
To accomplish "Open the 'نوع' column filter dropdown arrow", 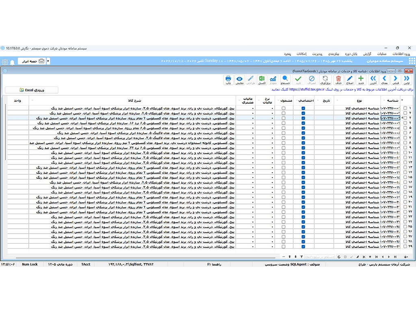I will pyautogui.click(x=337, y=101).
